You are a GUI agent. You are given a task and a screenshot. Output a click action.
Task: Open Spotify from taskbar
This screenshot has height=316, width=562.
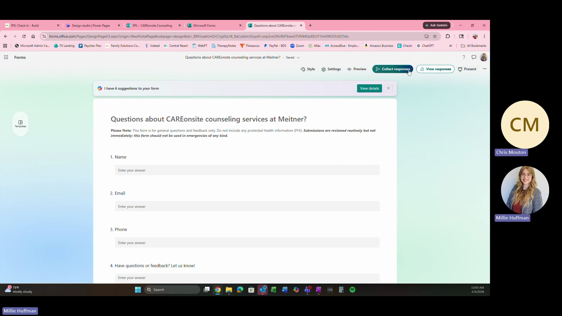point(352,290)
